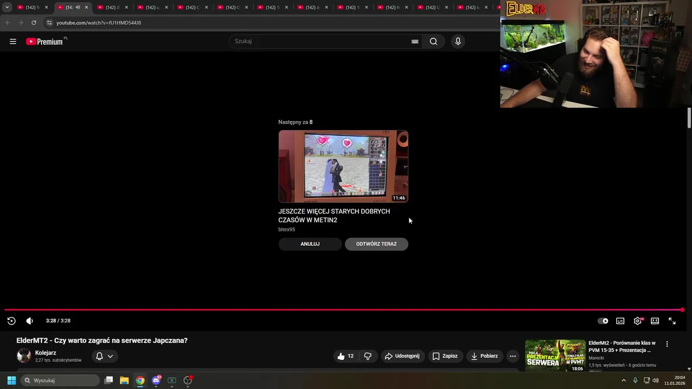This screenshot has width=692, height=389.
Task: Share video via Udostępnij button
Action: tap(403, 356)
